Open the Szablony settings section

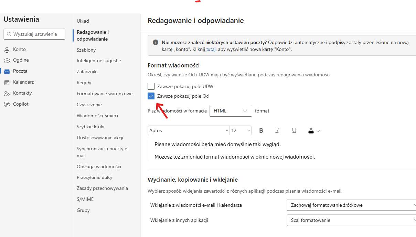(86, 50)
